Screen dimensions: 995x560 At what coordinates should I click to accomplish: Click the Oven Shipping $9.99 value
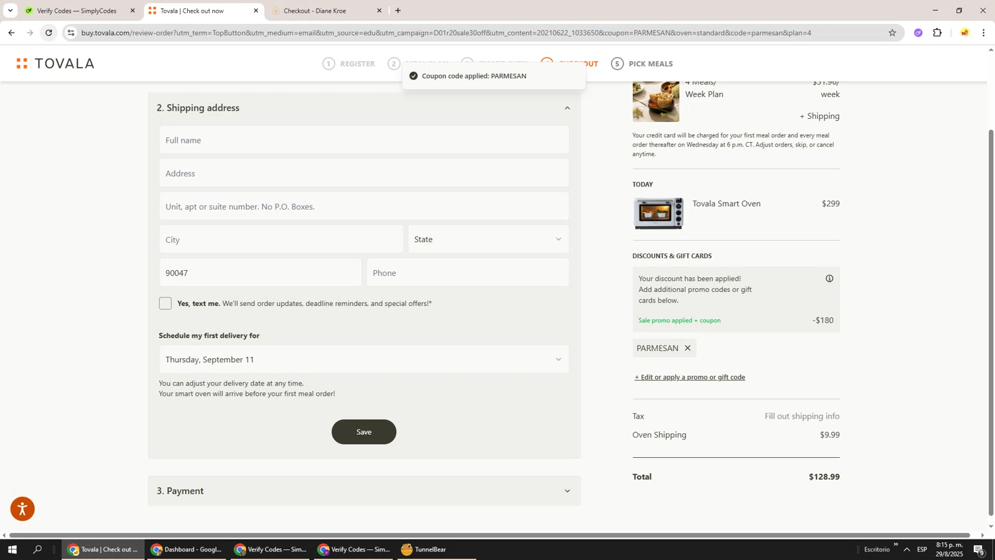coord(830,435)
